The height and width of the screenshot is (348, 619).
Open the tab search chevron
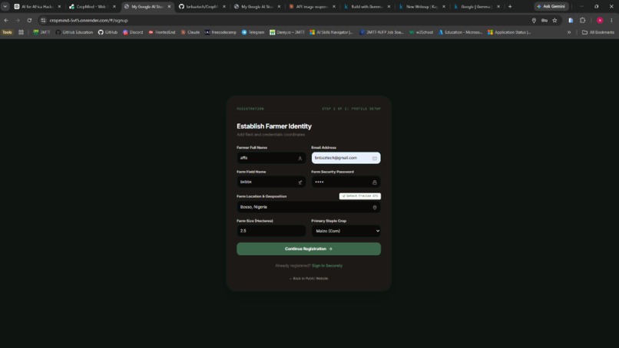5,6
